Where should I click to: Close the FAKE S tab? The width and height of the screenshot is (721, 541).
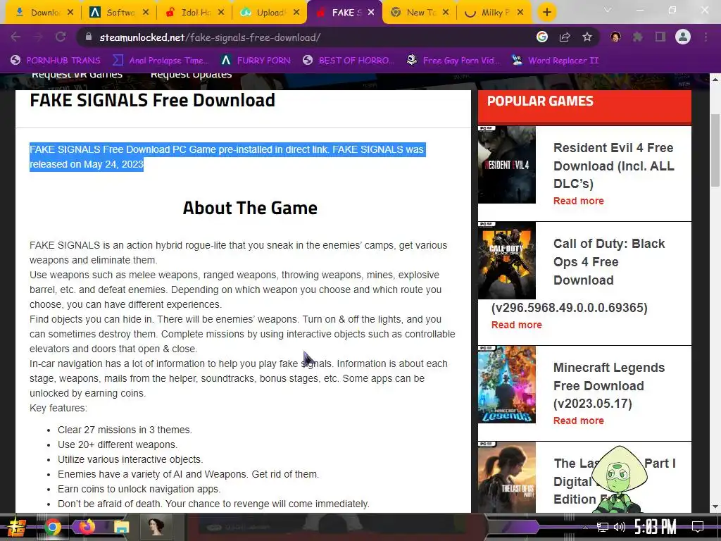click(x=371, y=13)
